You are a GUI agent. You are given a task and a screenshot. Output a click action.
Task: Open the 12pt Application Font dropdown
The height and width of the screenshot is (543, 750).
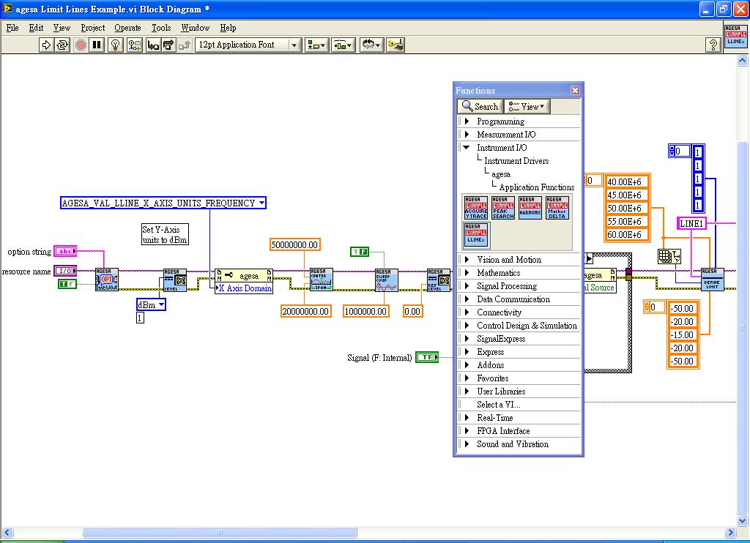(x=248, y=45)
